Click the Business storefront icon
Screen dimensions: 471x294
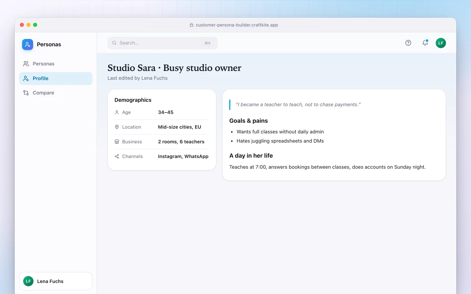(117, 142)
